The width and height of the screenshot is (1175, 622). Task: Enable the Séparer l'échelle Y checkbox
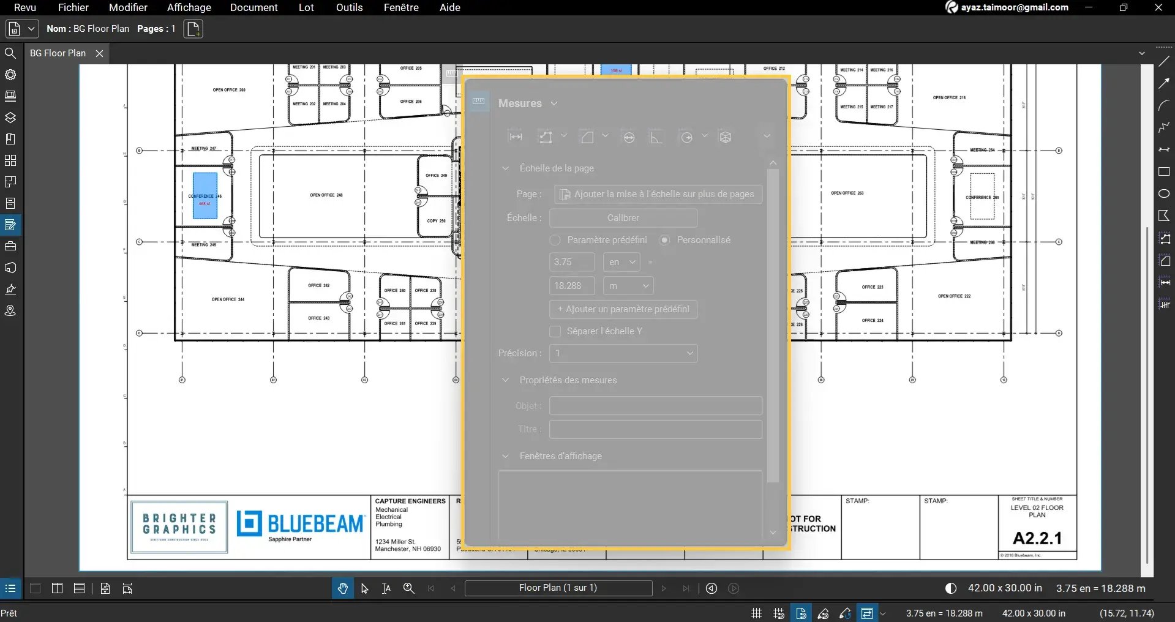click(x=554, y=331)
